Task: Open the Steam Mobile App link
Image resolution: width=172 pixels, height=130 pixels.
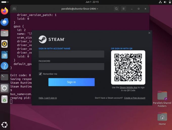Action: coord(128,87)
